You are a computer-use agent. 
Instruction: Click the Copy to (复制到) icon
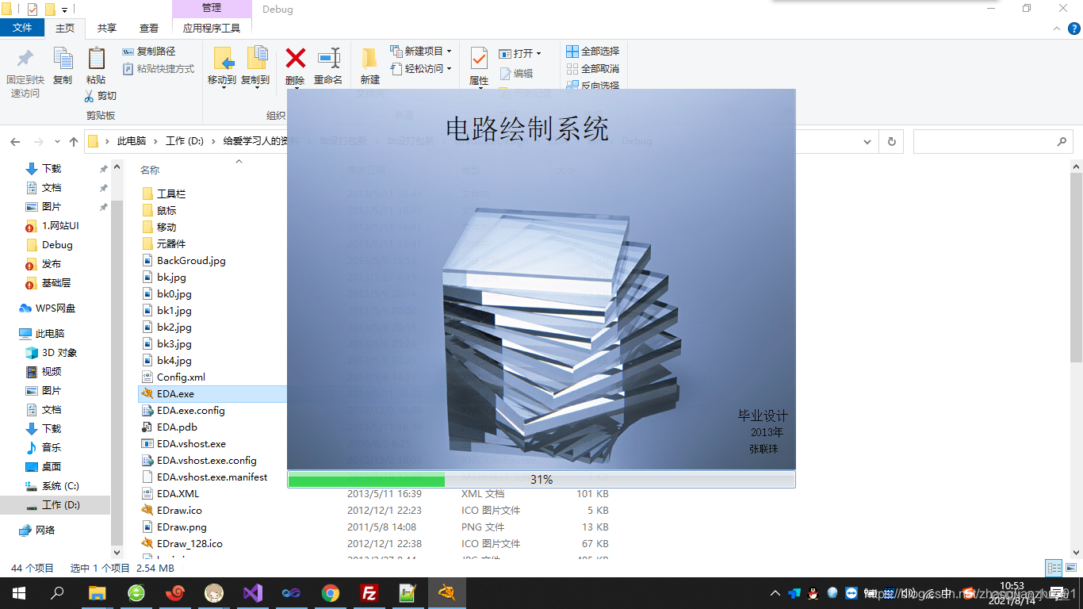pyautogui.click(x=256, y=58)
